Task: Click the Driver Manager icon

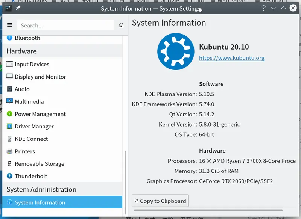Action: point(9,126)
